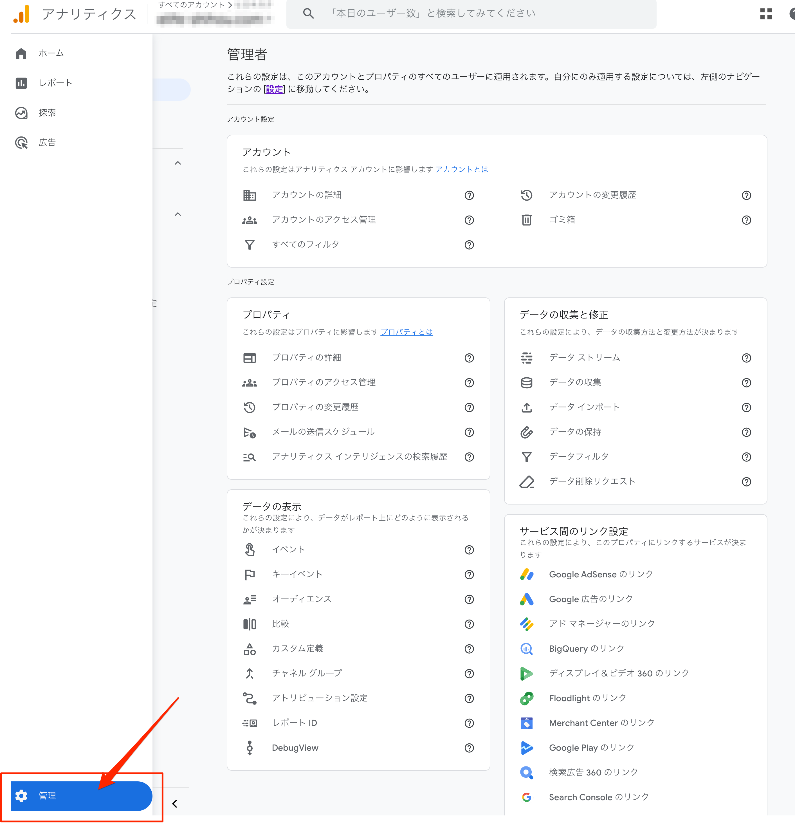Screen dimensions: 795x834
Task: Open メールの送信スケジュール icon
Action: [250, 432]
